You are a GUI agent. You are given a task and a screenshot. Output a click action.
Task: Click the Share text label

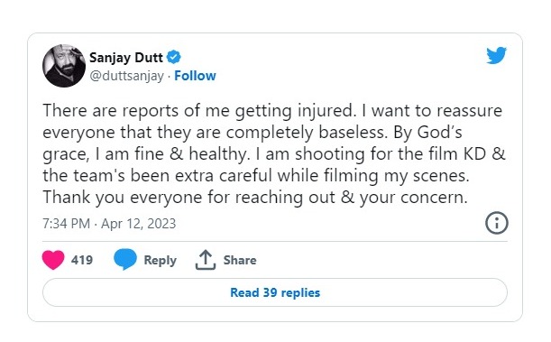click(240, 260)
